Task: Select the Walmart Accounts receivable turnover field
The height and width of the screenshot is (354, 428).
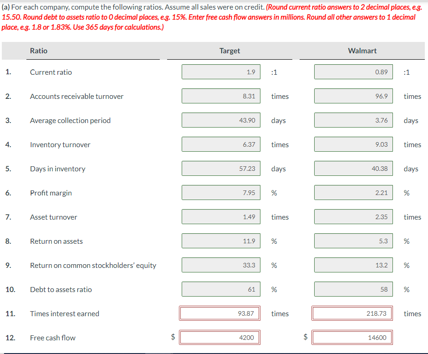Action: pos(353,96)
